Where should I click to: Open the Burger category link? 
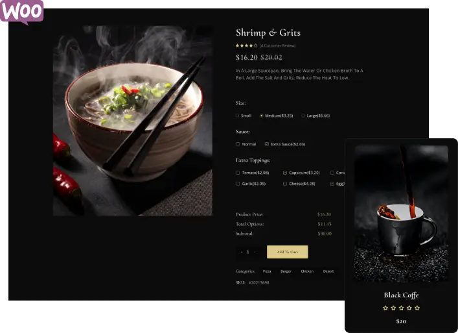(x=286, y=271)
